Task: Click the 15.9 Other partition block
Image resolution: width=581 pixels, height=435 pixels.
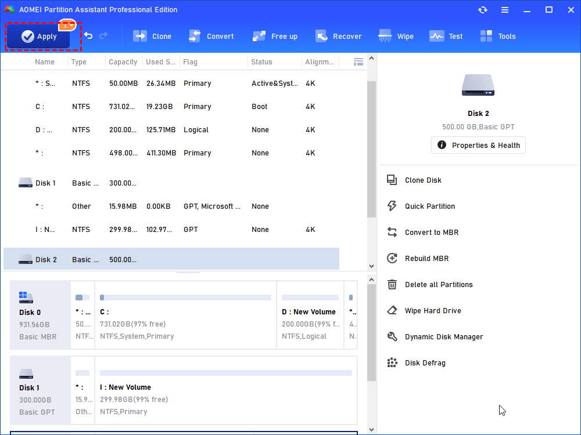Action: click(83, 390)
